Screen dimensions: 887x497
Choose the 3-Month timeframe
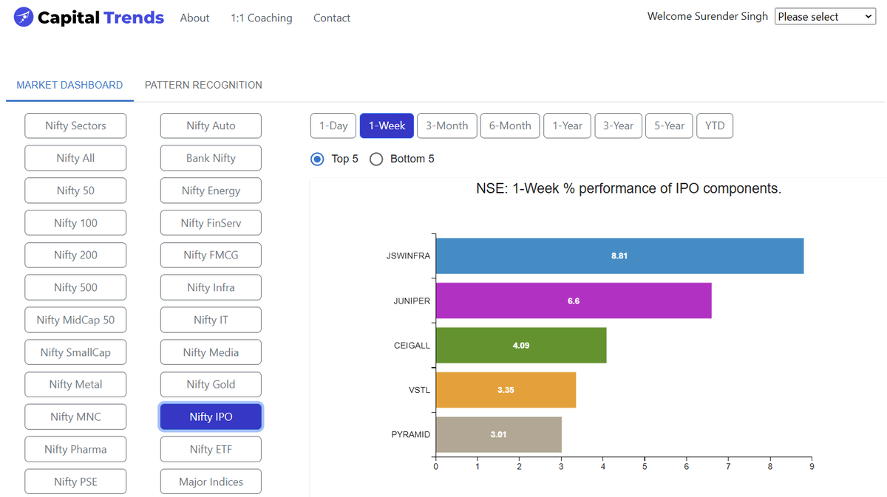click(447, 126)
